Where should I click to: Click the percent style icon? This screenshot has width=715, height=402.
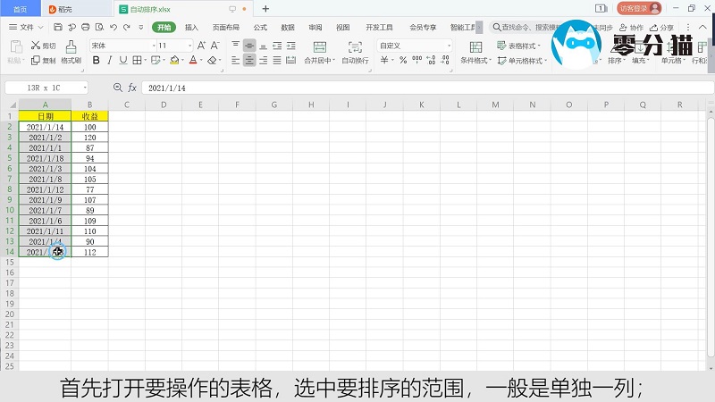(403, 61)
